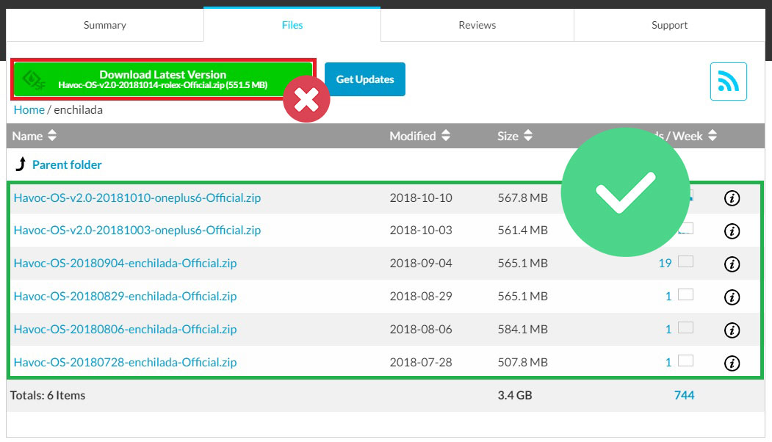Screen dimensions: 772x442
Task: Click the Get Updates button
Action: tap(365, 79)
